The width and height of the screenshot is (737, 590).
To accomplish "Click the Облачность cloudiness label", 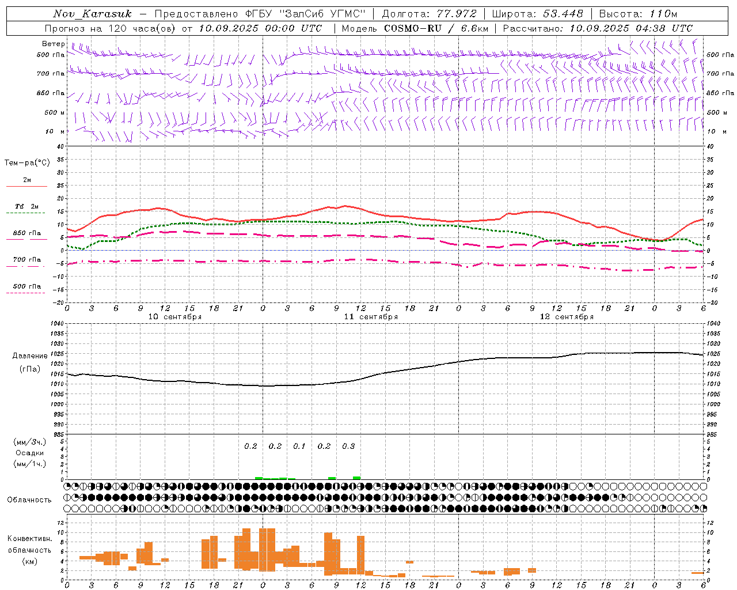I will [29, 500].
